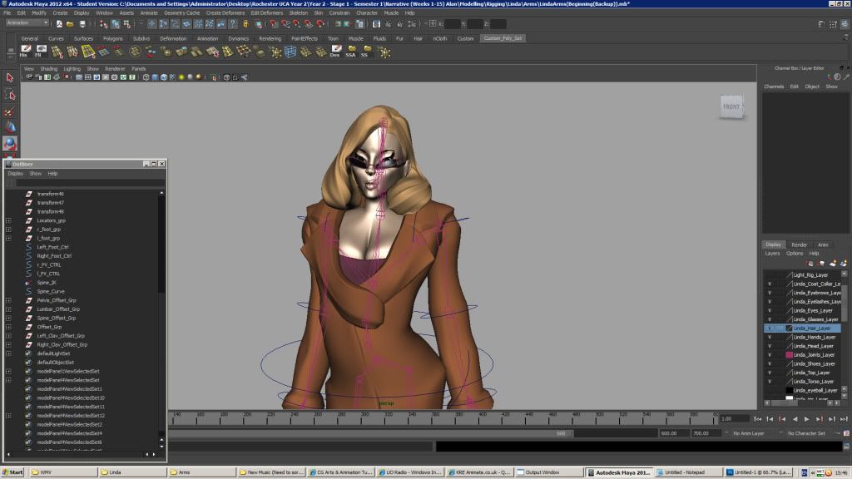
Task: Expand Pelvis_Offset_Grp in the Outliner
Action: 8,300
